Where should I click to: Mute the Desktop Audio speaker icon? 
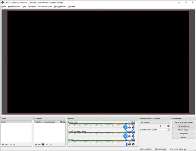pyautogui.click(x=129, y=128)
